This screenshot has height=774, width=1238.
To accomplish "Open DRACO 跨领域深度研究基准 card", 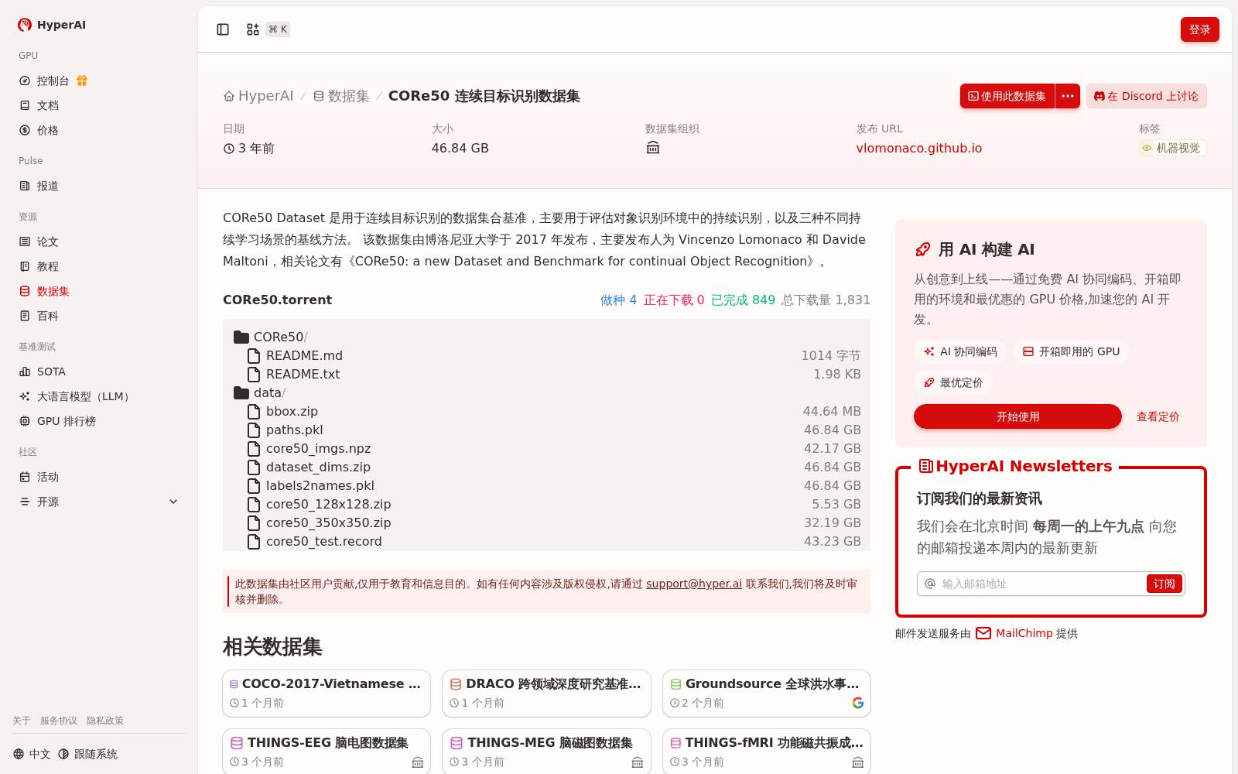I will pos(546,694).
